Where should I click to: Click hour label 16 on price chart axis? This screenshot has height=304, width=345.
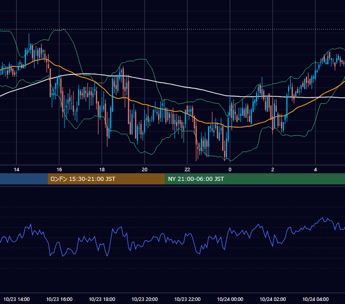coord(59,170)
